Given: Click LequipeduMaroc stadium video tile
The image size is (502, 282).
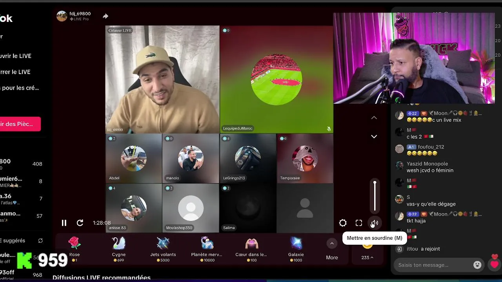Looking at the screenshot, I should [276, 80].
